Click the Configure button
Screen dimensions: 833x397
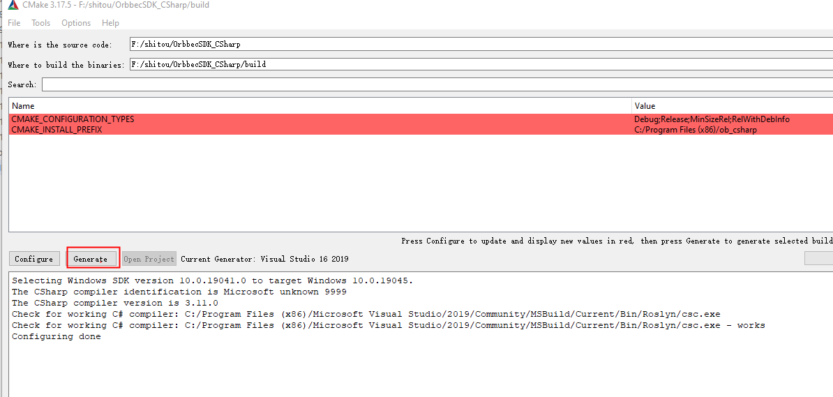pos(34,259)
